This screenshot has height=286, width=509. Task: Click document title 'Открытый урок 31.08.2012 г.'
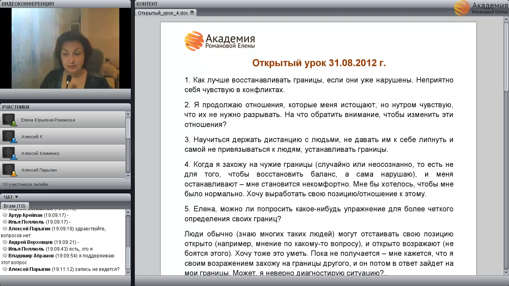(x=319, y=63)
